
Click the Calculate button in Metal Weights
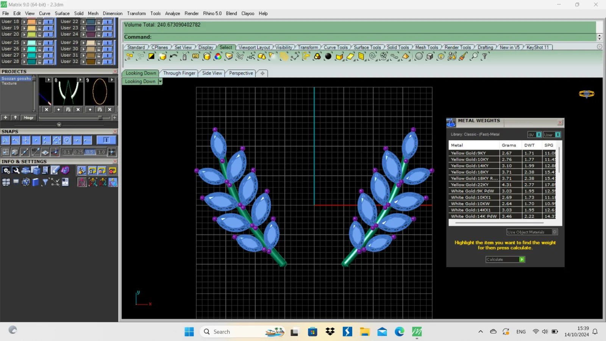(x=505, y=260)
